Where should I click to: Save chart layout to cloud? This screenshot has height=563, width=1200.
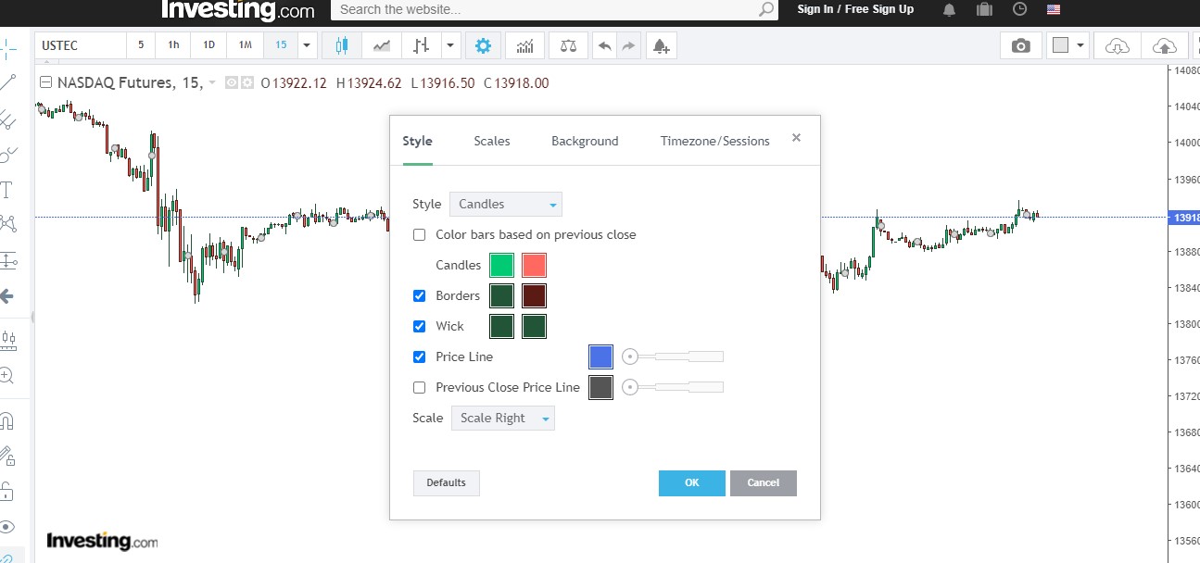[x=1165, y=45]
